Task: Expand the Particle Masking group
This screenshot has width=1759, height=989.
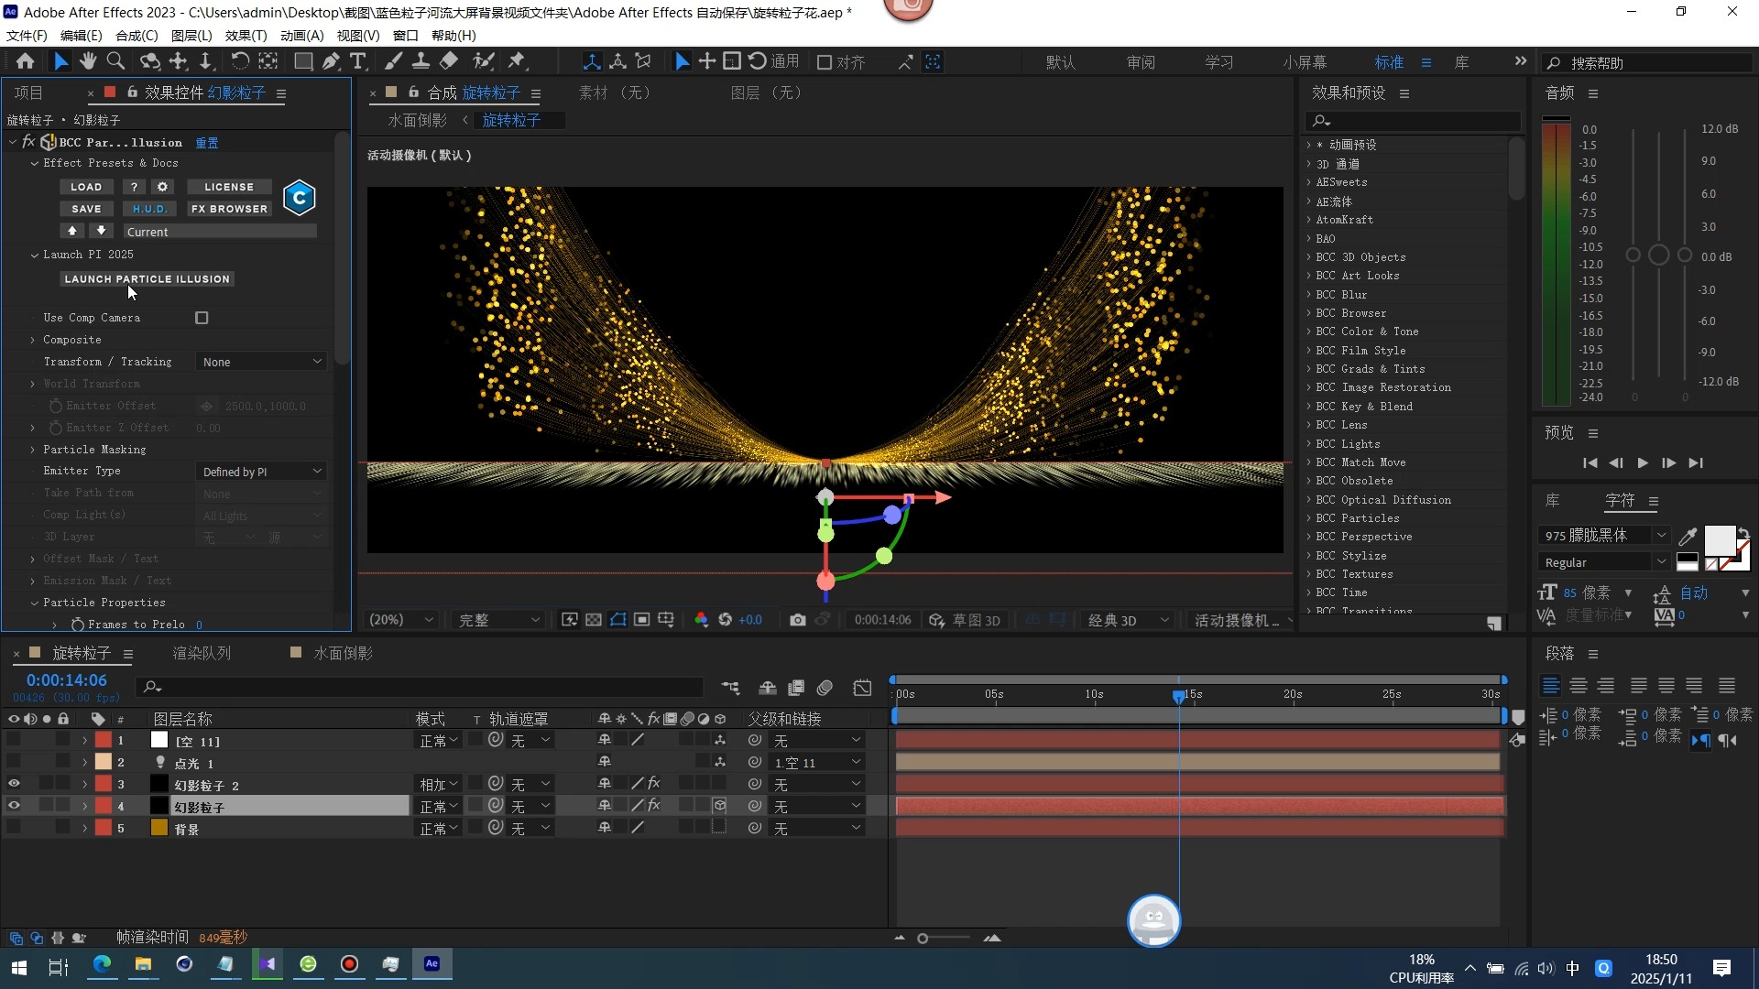Action: point(33,450)
